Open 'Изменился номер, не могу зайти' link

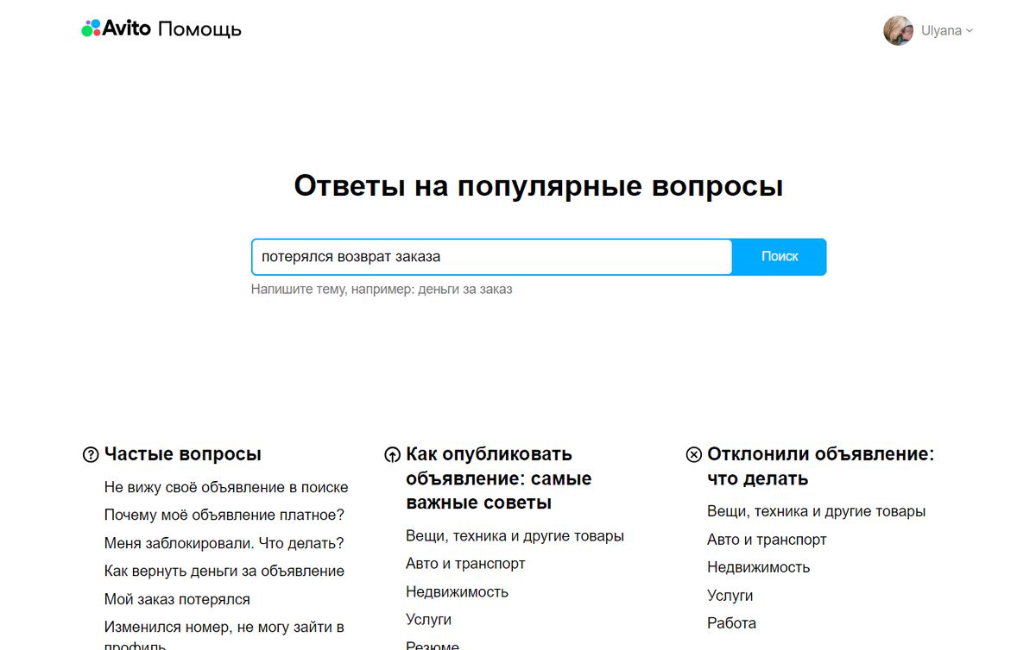(x=224, y=636)
